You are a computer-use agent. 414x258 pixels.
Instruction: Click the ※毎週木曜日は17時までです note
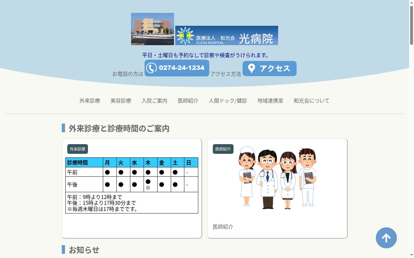pos(103,209)
